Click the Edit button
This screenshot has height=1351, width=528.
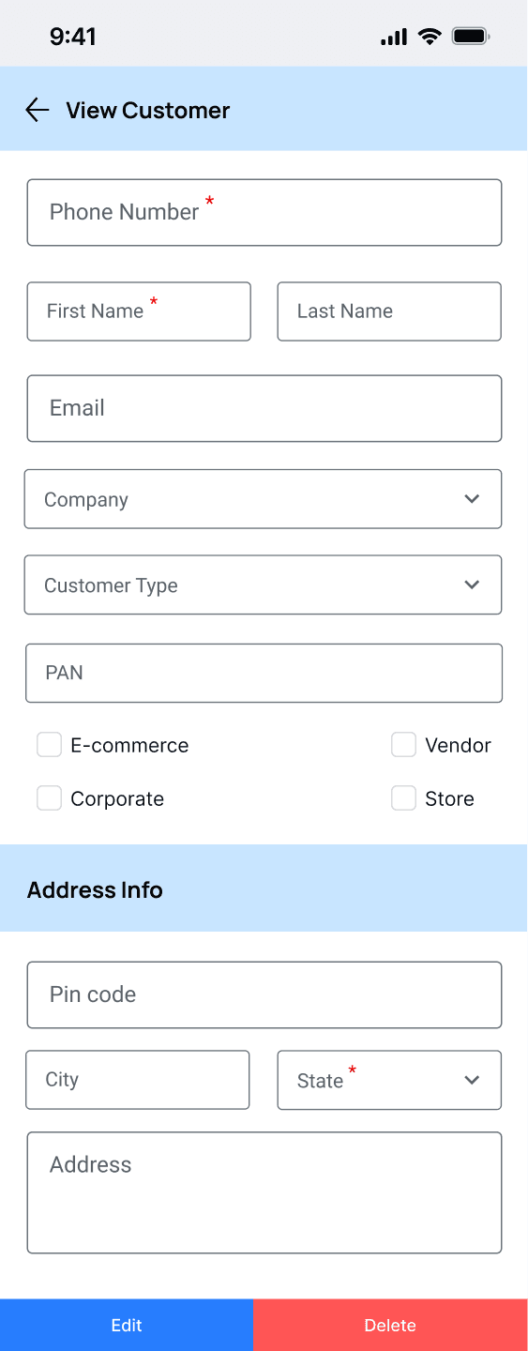127,1325
